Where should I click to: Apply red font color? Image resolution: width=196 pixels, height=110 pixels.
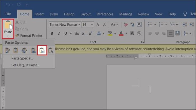pos(121,33)
